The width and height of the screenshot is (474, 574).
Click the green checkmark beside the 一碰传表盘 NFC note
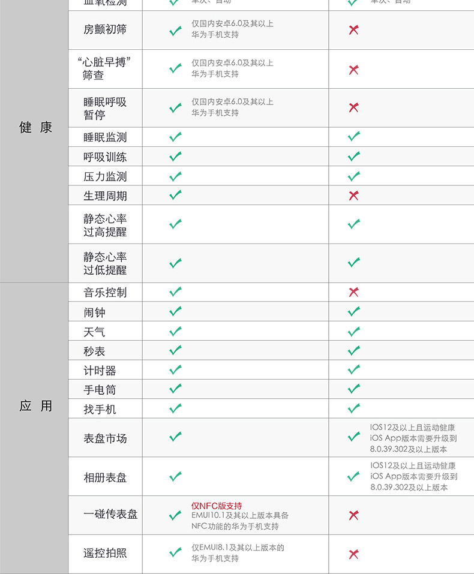tap(175, 515)
